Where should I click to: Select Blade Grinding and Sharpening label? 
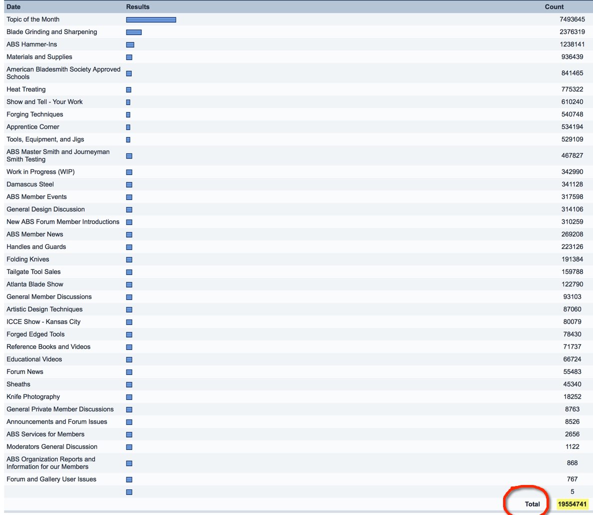(x=52, y=32)
